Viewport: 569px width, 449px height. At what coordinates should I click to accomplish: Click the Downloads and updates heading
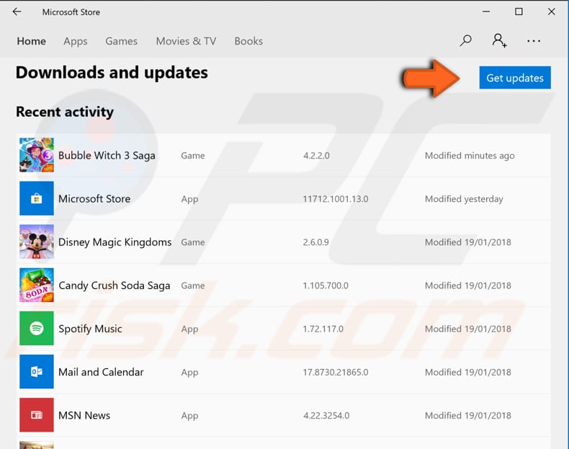coord(112,73)
